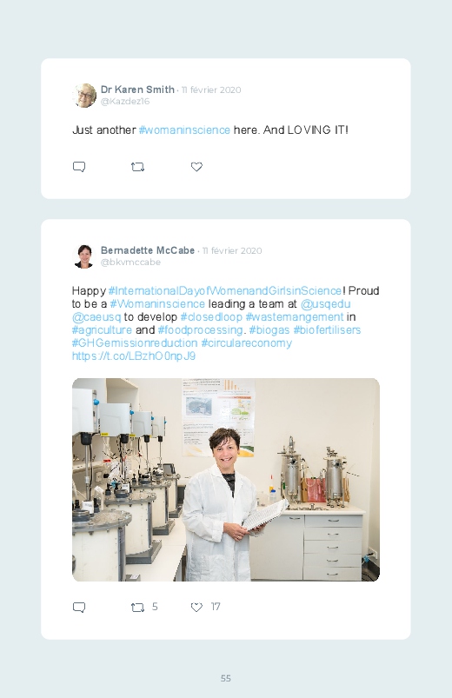The height and width of the screenshot is (698, 452).
Task: Visit the @usqedu mention
Action: pyautogui.click(x=326, y=303)
